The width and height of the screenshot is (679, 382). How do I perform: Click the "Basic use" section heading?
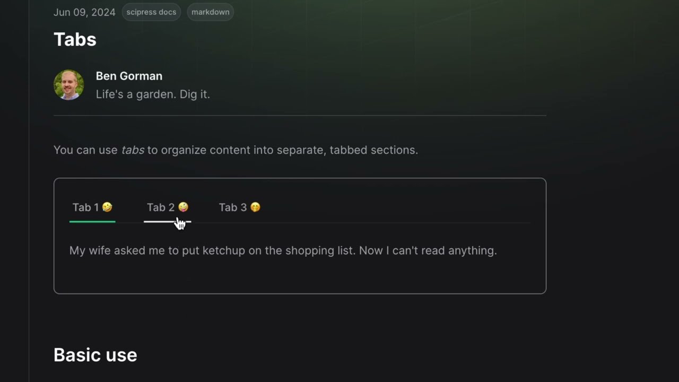click(95, 355)
